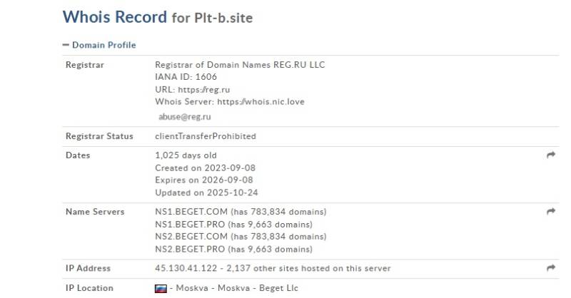This screenshot has width=571, height=298.
Task: Click the Russian flag icon in IP Location
Action: [x=161, y=289]
